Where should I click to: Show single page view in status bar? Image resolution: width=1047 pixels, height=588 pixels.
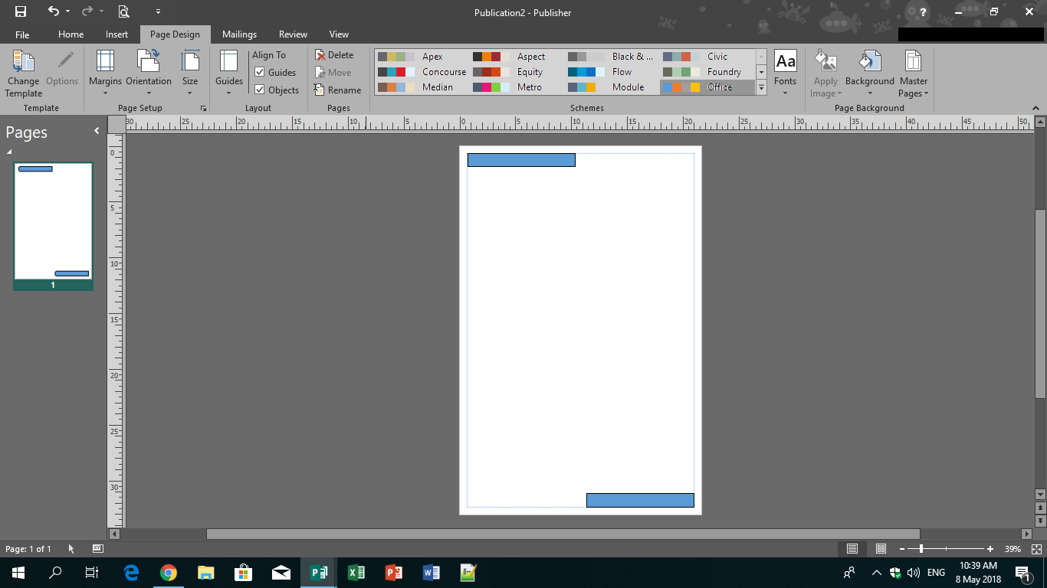point(852,549)
